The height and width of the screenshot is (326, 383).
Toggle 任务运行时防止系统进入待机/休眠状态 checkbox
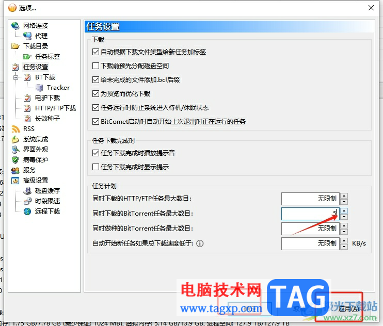click(95, 107)
